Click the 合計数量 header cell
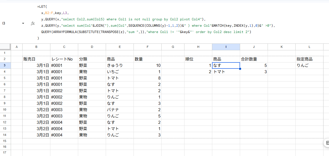329x156 pixels. point(254,59)
